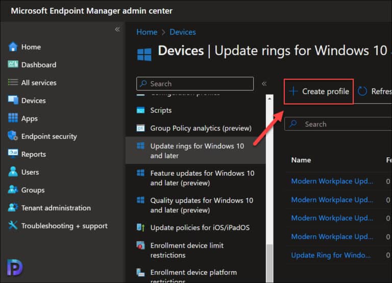Click the Groups people icon
Image resolution: width=392 pixels, height=283 pixels.
coord(13,190)
